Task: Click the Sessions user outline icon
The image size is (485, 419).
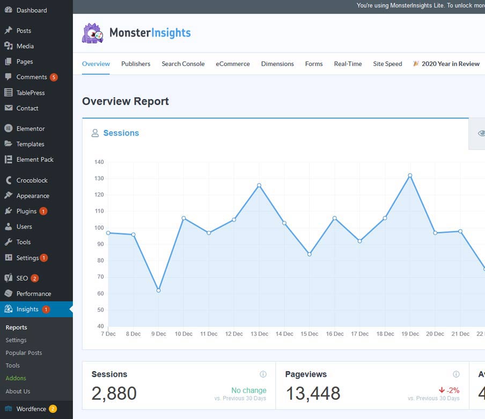Action: click(x=95, y=133)
